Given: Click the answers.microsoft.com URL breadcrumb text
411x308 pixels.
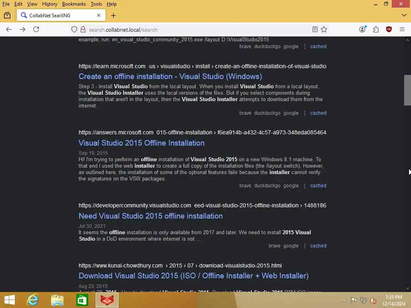Looking at the screenshot, I should pos(202,132).
